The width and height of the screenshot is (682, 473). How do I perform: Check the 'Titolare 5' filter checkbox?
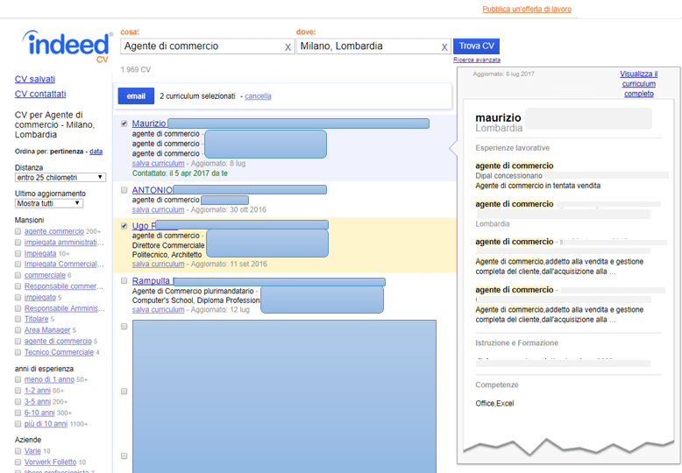click(18, 319)
